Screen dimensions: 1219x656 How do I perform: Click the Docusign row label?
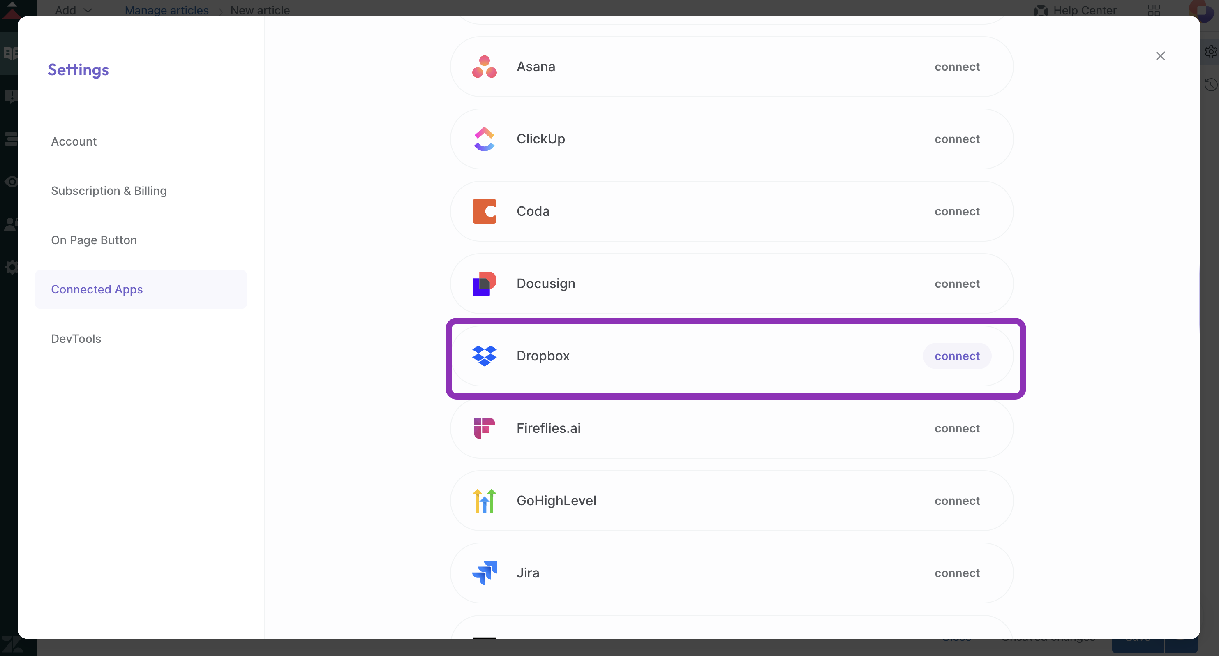pos(546,284)
